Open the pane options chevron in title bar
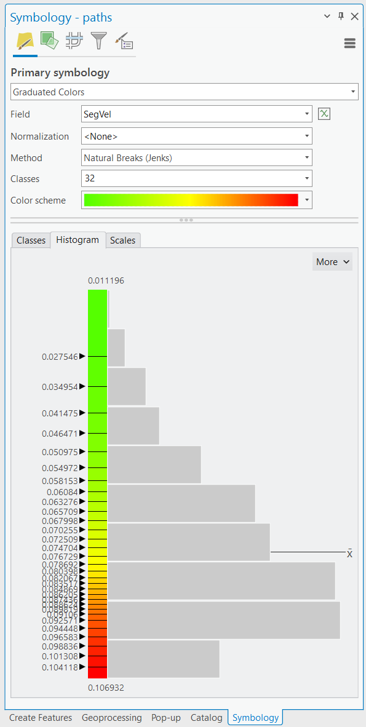The width and height of the screenshot is (366, 727). pyautogui.click(x=327, y=17)
